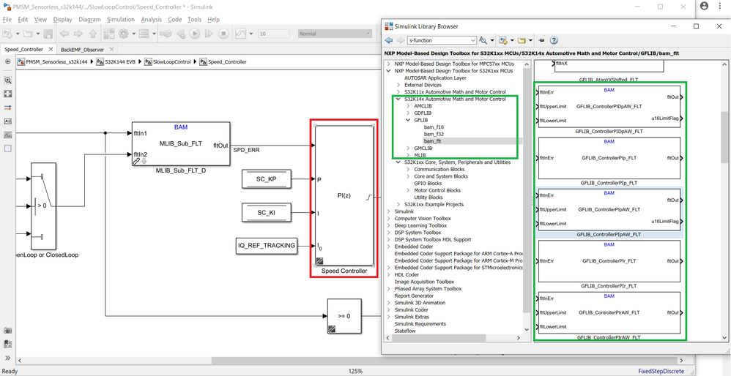This screenshot has width=731, height=376.
Task: Select bam_f16 in the library tree
Action: coord(433,127)
